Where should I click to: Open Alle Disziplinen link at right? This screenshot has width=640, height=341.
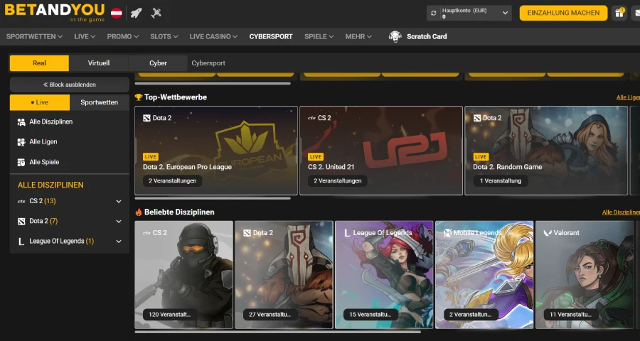[621, 212]
